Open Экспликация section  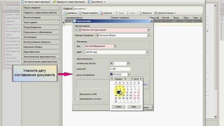(41, 37)
